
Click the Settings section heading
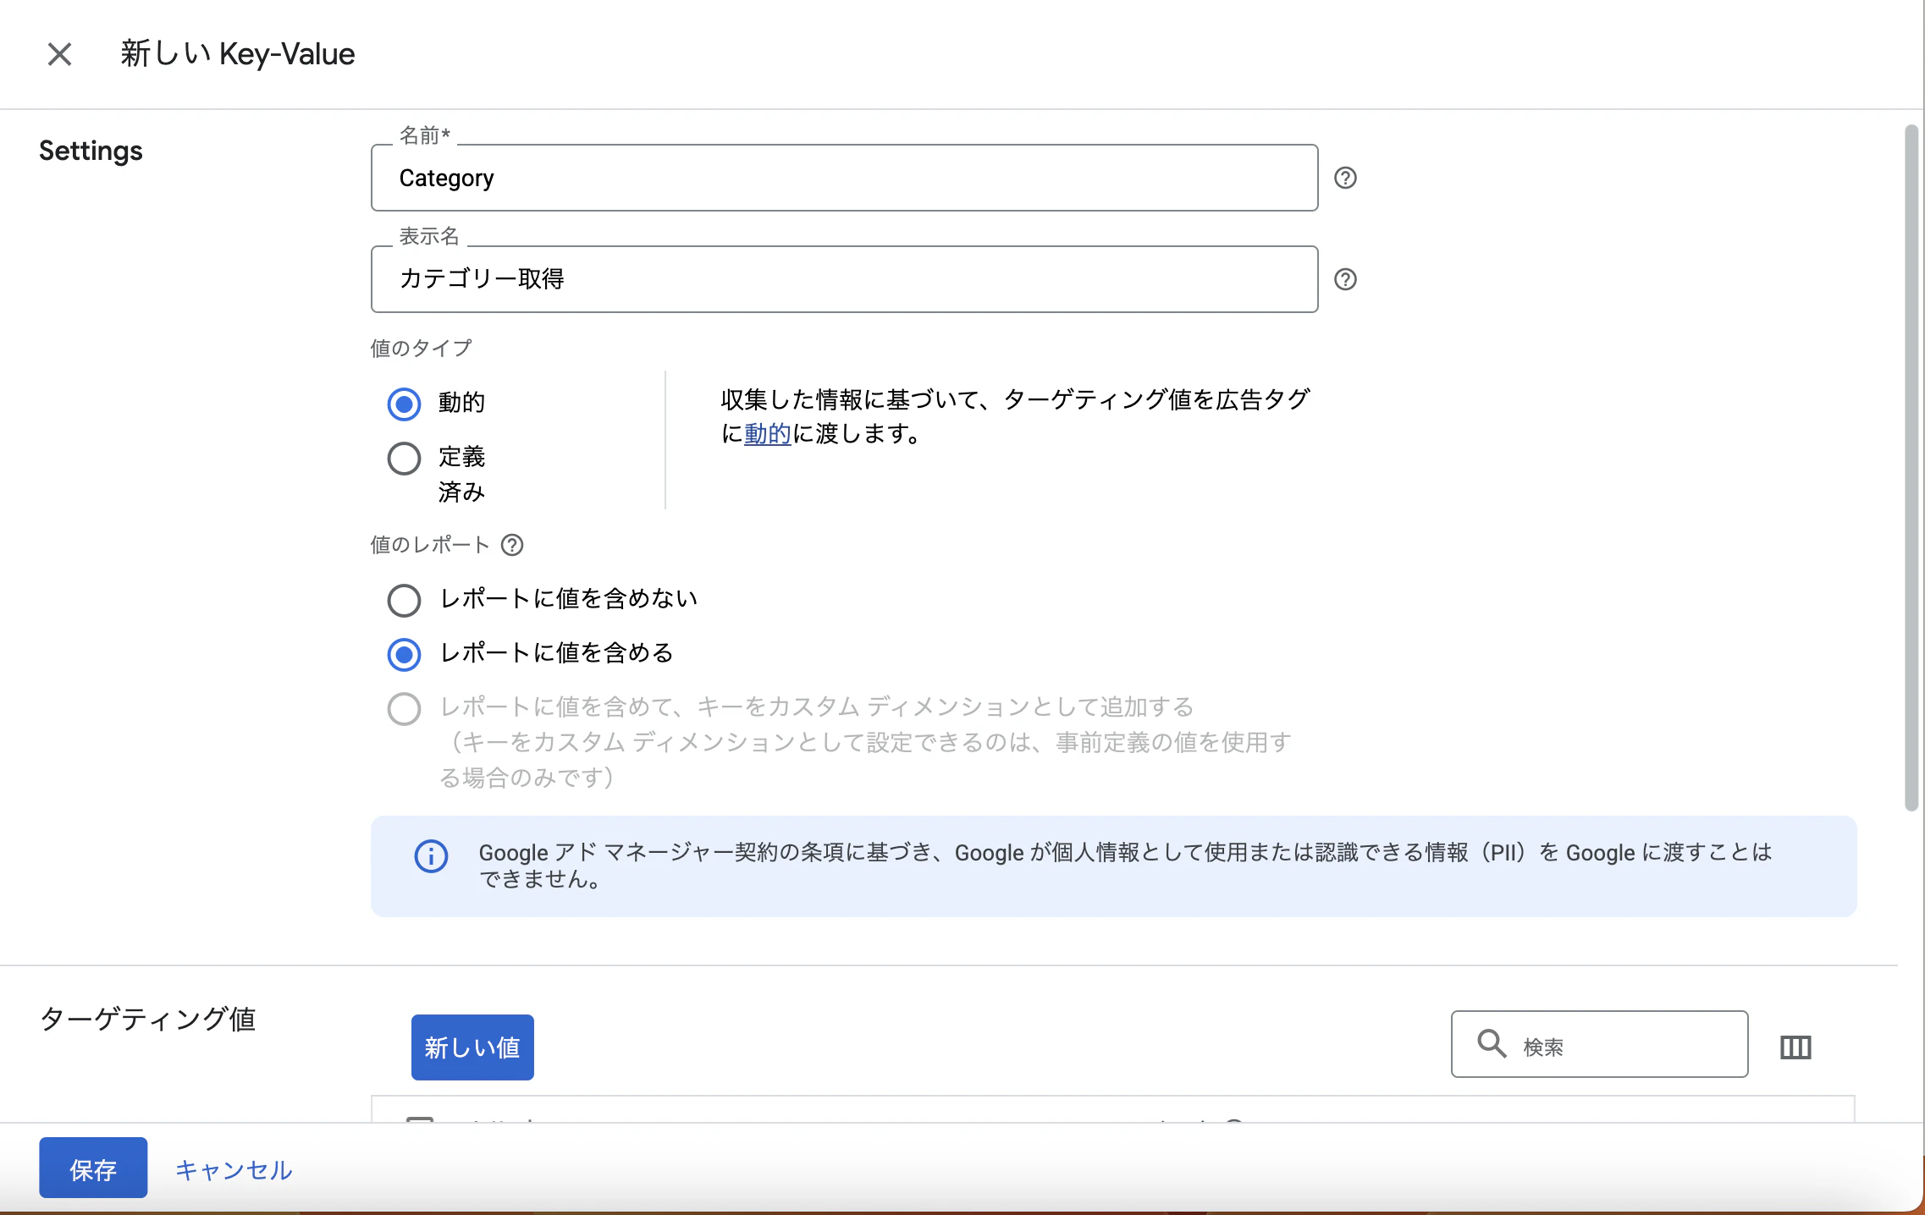tap(91, 151)
